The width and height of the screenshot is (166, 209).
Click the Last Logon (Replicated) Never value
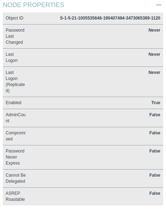coord(154,73)
